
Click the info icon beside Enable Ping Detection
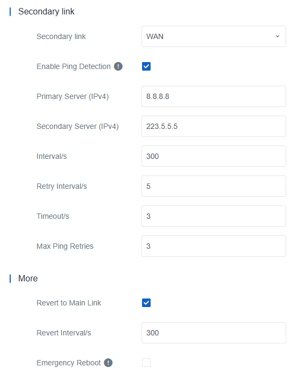[x=118, y=66]
